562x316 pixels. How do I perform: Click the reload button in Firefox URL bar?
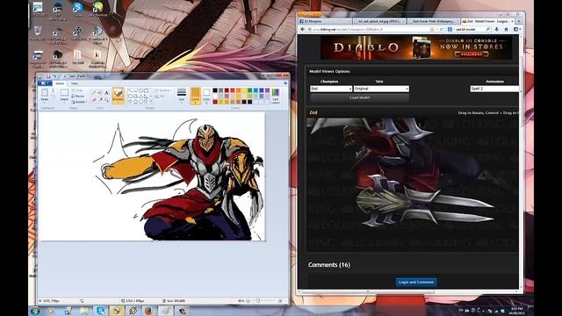(x=442, y=29)
